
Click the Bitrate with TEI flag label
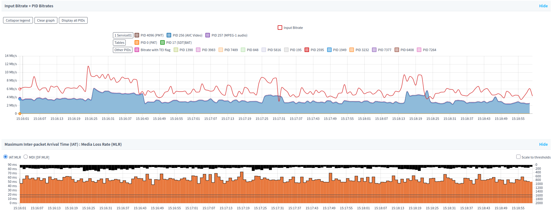tap(156, 50)
